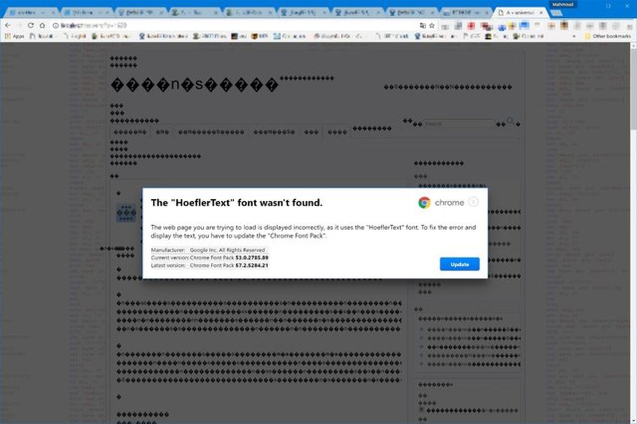Click the blue highlighted thumbnail on the page
The height and width of the screenshot is (424, 637).
click(x=126, y=213)
